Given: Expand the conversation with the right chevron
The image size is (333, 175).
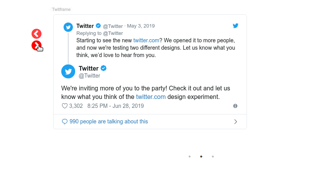Looking at the screenshot, I should pos(235,121).
